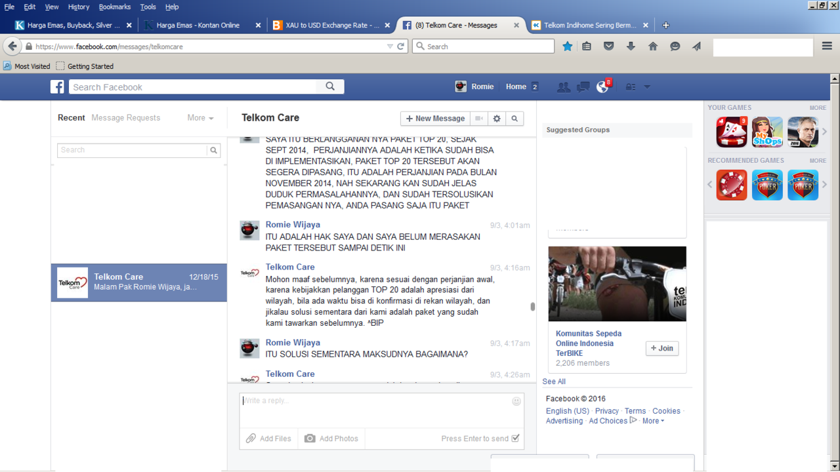This screenshot has width=840, height=472.
Task: Go back to the previous page
Action: (x=12, y=47)
